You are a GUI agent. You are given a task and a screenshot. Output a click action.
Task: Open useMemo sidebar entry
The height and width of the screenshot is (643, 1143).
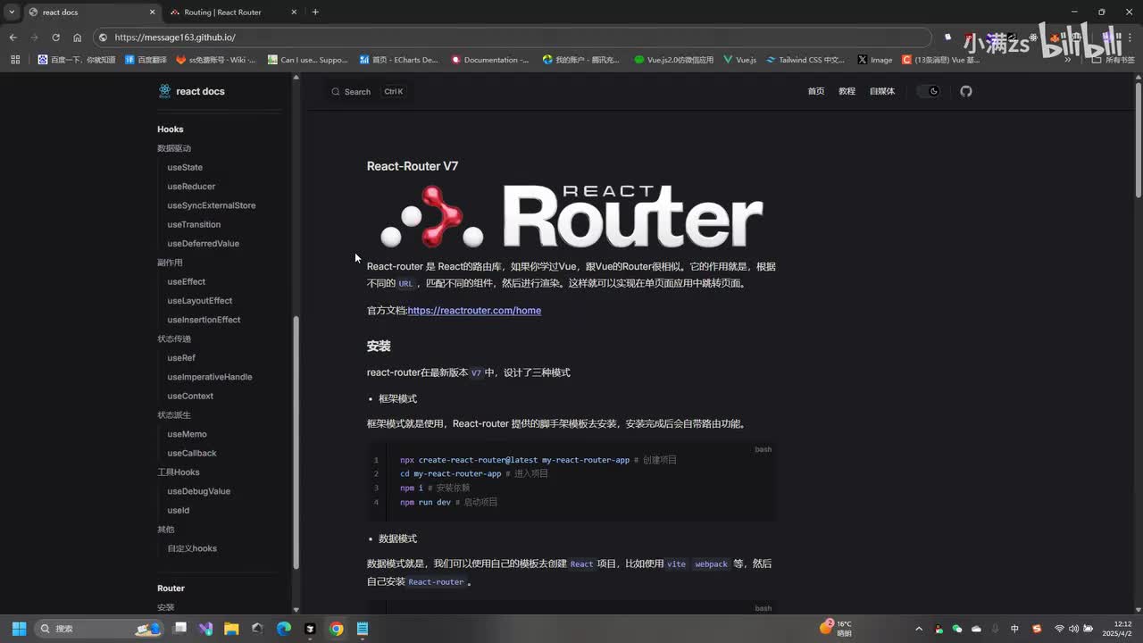coord(187,434)
